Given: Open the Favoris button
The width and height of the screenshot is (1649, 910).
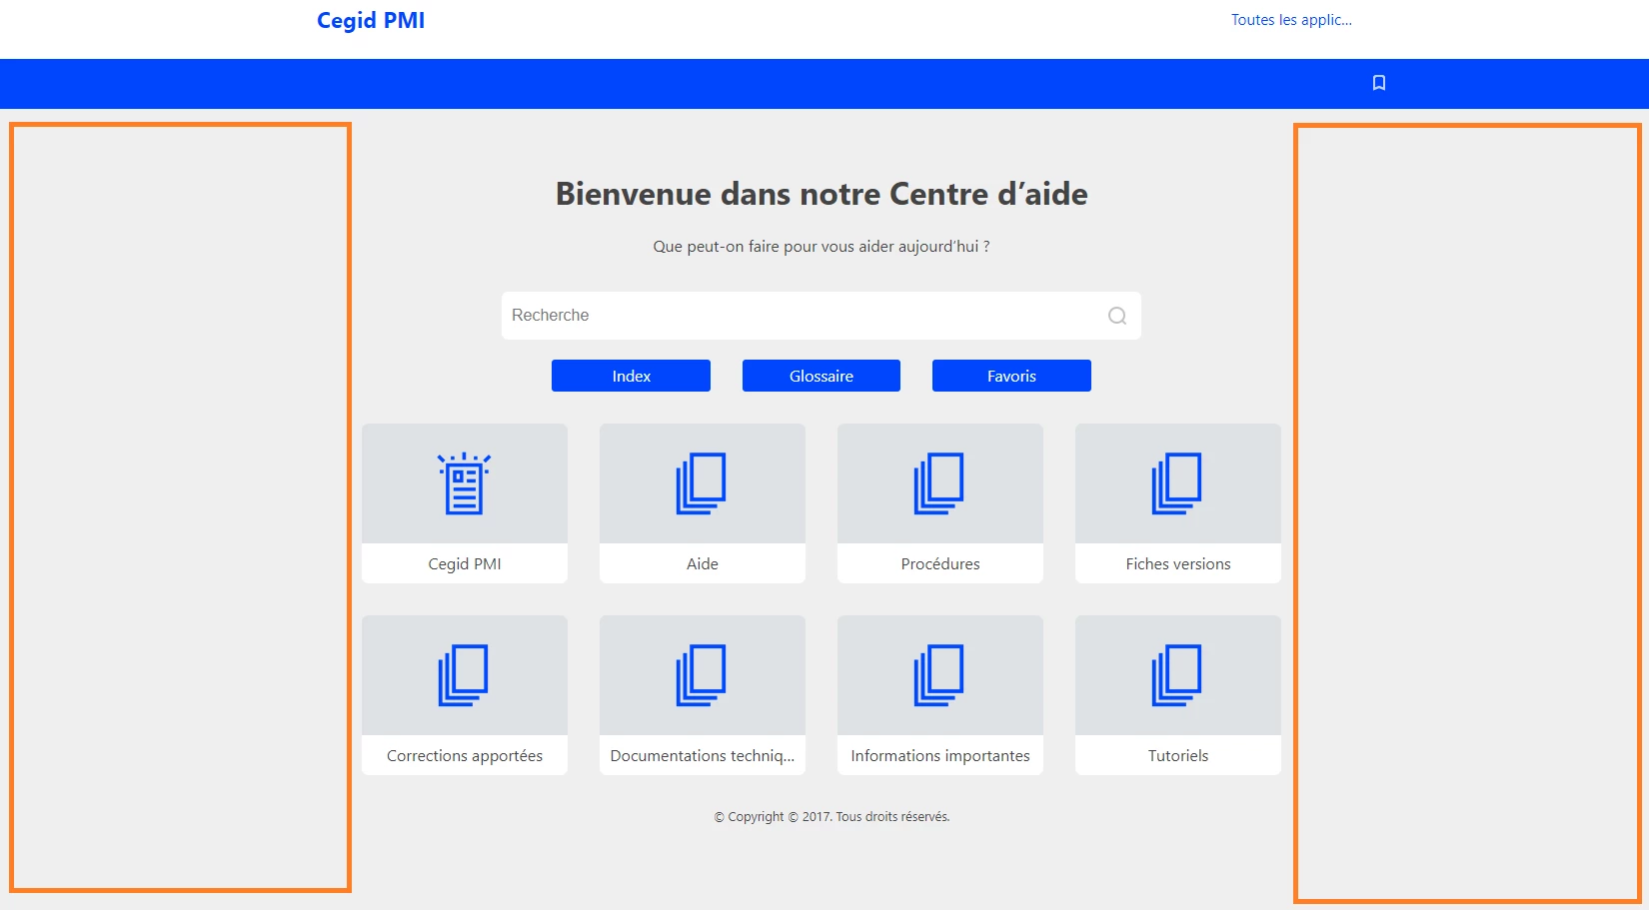Looking at the screenshot, I should point(1011,376).
